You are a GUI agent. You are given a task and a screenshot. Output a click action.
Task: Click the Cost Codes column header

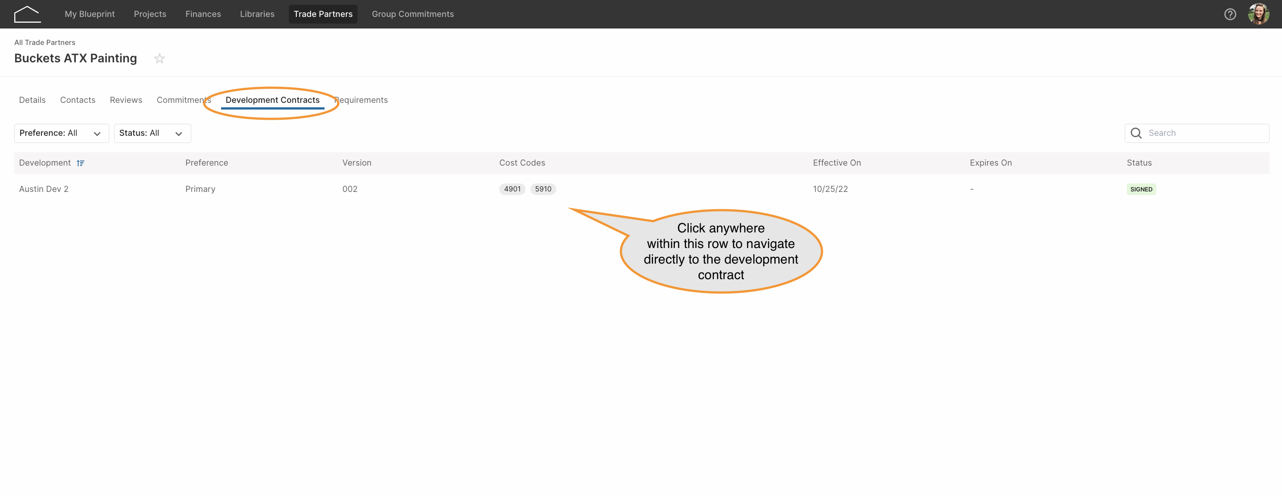pyautogui.click(x=522, y=163)
